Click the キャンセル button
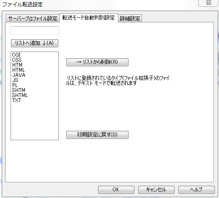The width and height of the screenshot is (219, 198). 156,190
